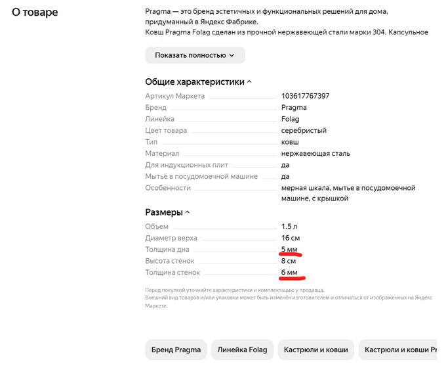Click the "Артикул Маркета" label
Viewport: 446px width, 366px height.
pos(174,96)
